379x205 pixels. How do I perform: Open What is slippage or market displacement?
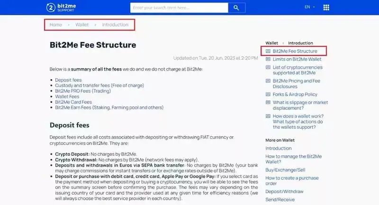point(300,105)
